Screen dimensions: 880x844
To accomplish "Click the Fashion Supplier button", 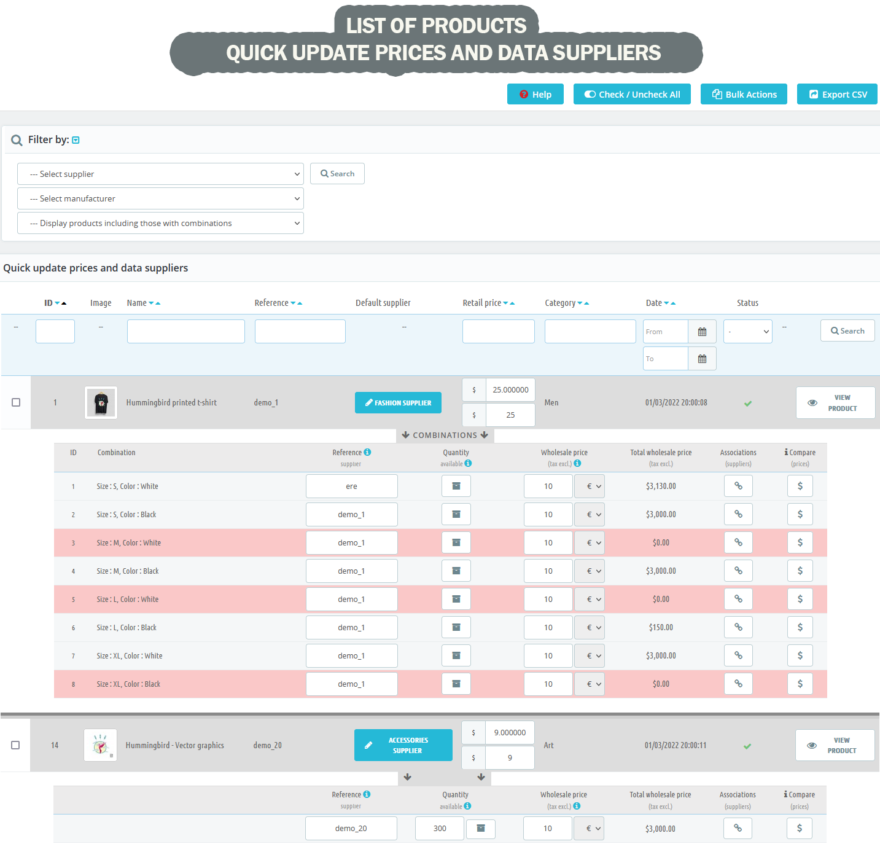I will tap(398, 403).
